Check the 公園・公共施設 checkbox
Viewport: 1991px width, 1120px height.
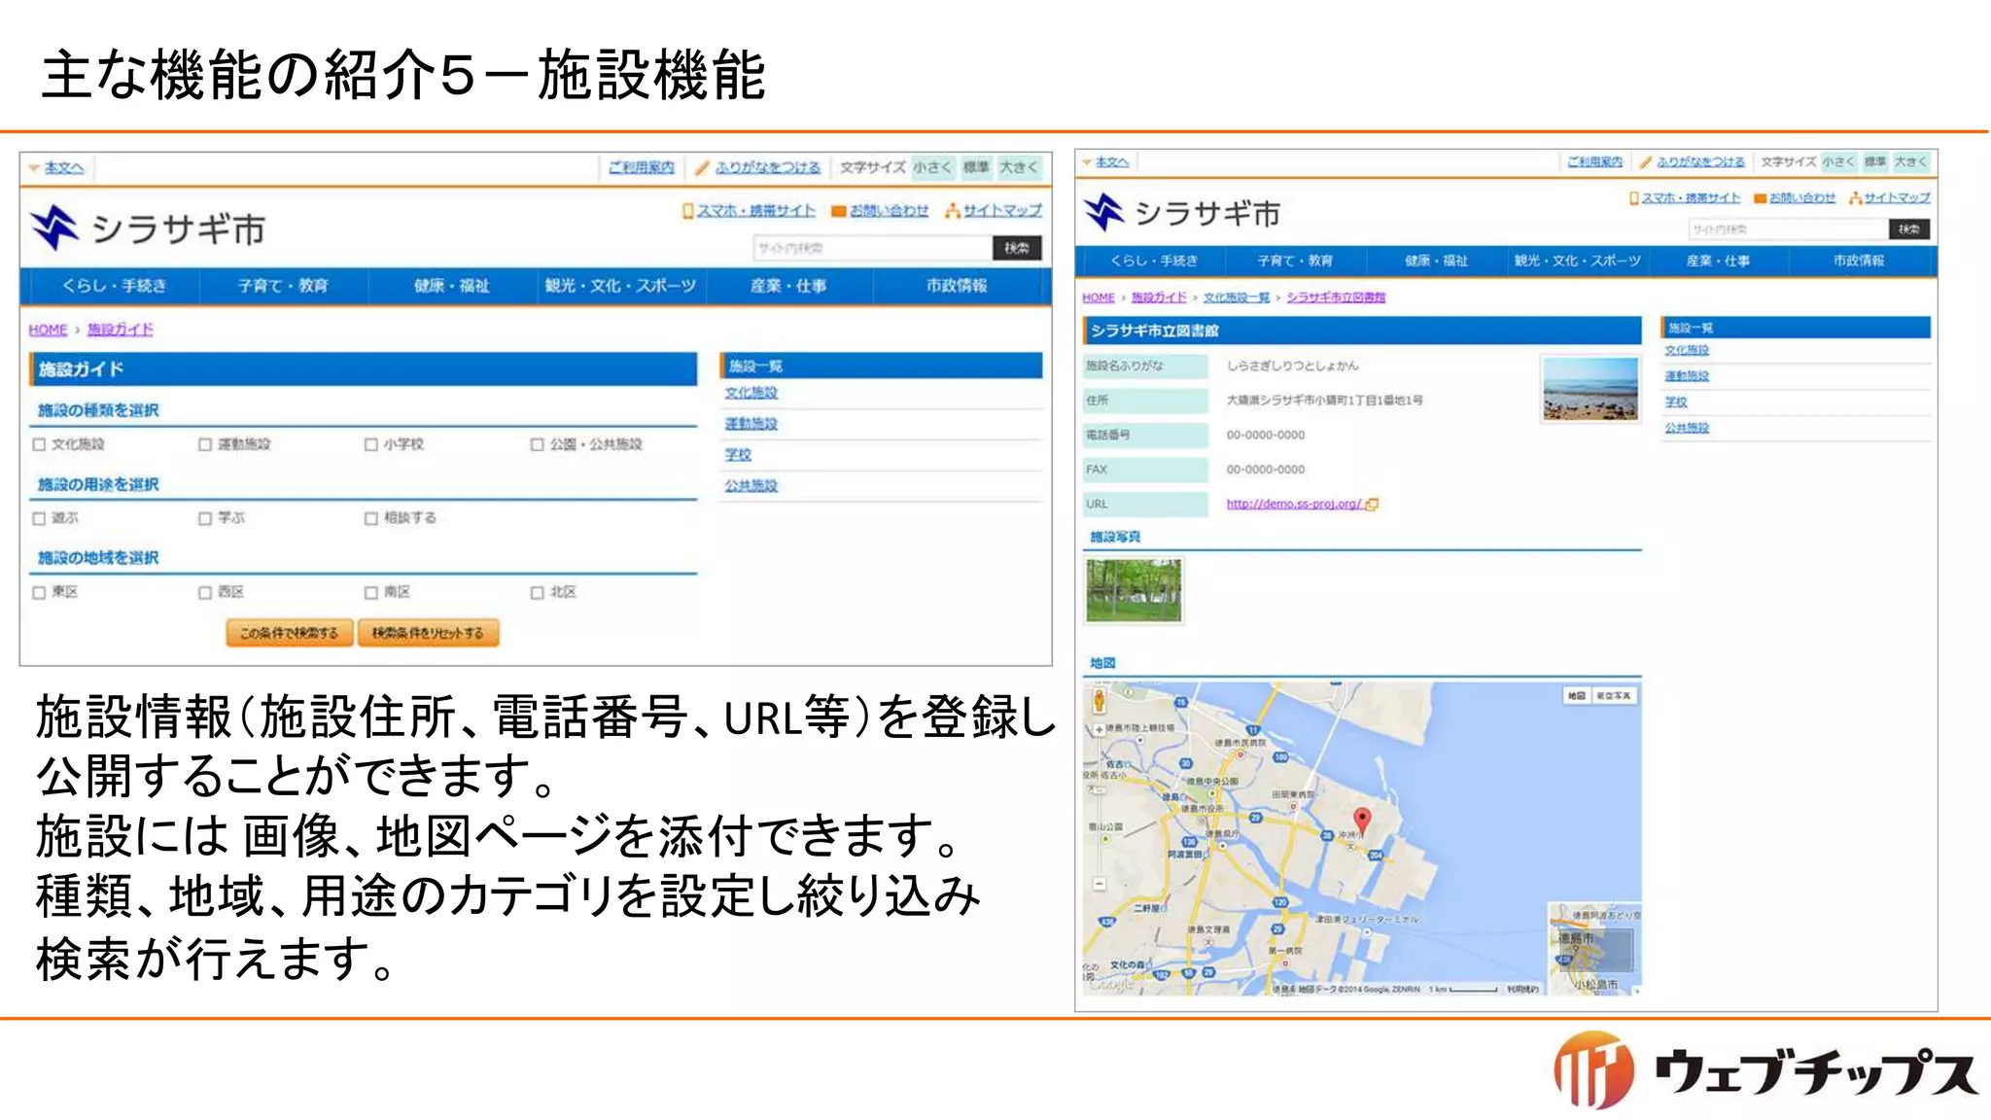[x=538, y=444]
